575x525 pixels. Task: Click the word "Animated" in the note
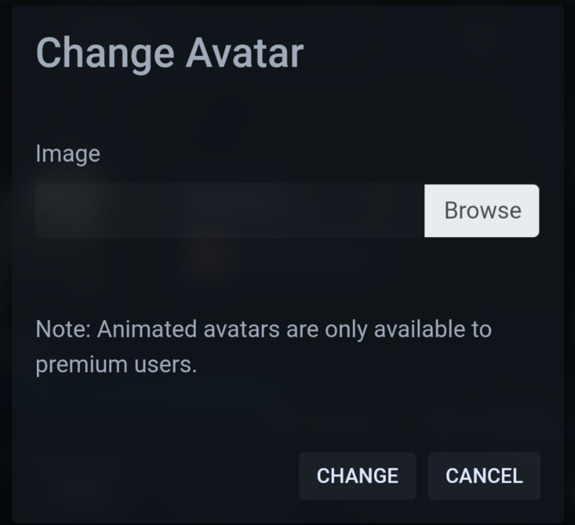click(147, 329)
